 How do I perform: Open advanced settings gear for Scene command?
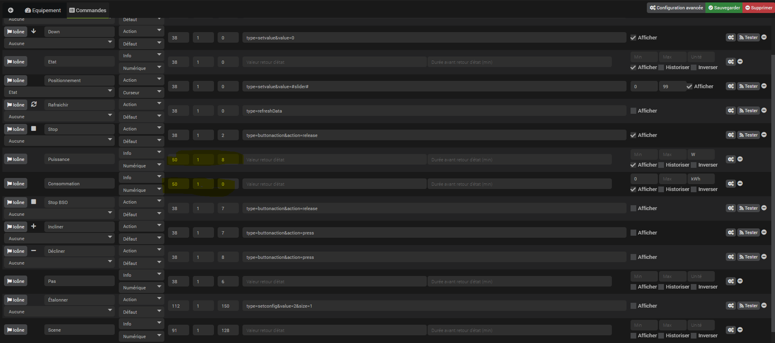[x=731, y=330]
